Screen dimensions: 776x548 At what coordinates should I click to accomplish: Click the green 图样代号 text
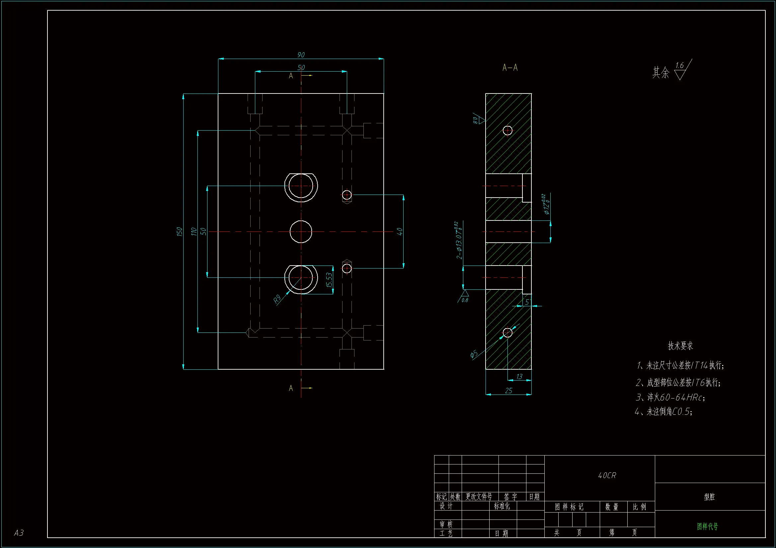707,526
